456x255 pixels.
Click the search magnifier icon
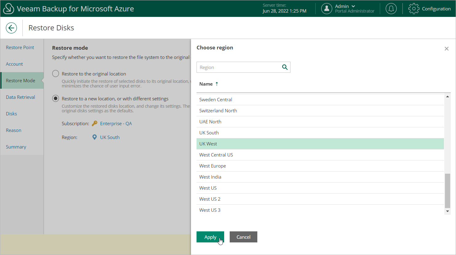[x=285, y=67]
